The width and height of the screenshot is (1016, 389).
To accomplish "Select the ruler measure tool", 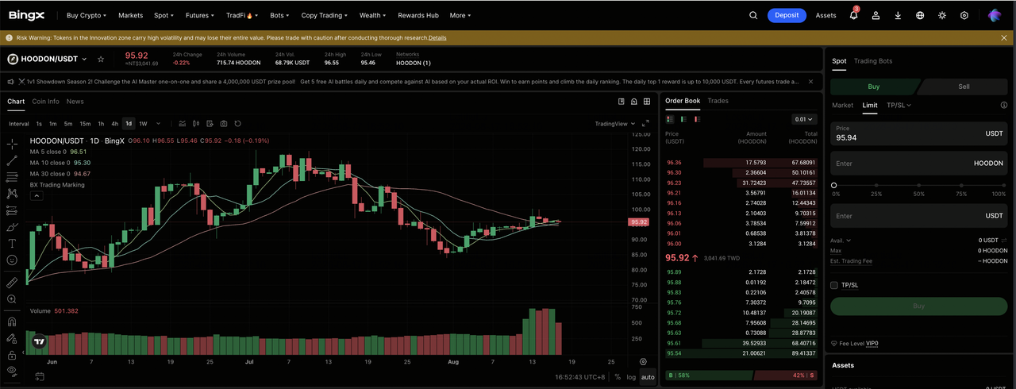I will tap(12, 282).
